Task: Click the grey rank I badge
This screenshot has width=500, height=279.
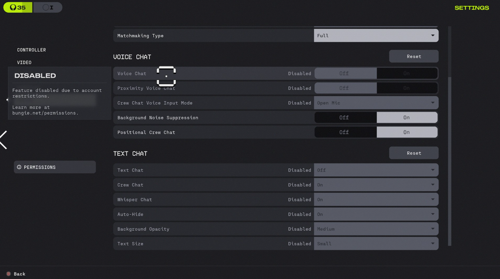Action: click(x=47, y=8)
